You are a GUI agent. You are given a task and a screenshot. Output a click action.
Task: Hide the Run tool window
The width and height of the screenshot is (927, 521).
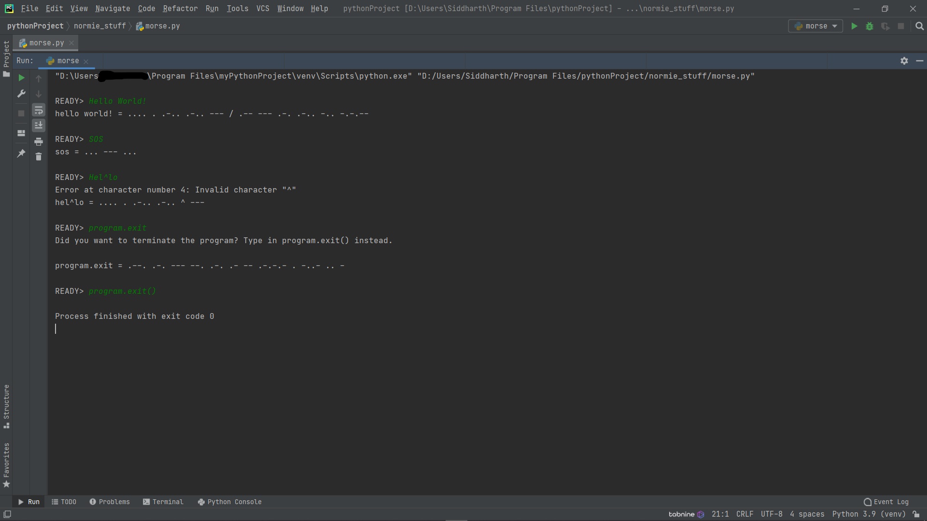(920, 61)
